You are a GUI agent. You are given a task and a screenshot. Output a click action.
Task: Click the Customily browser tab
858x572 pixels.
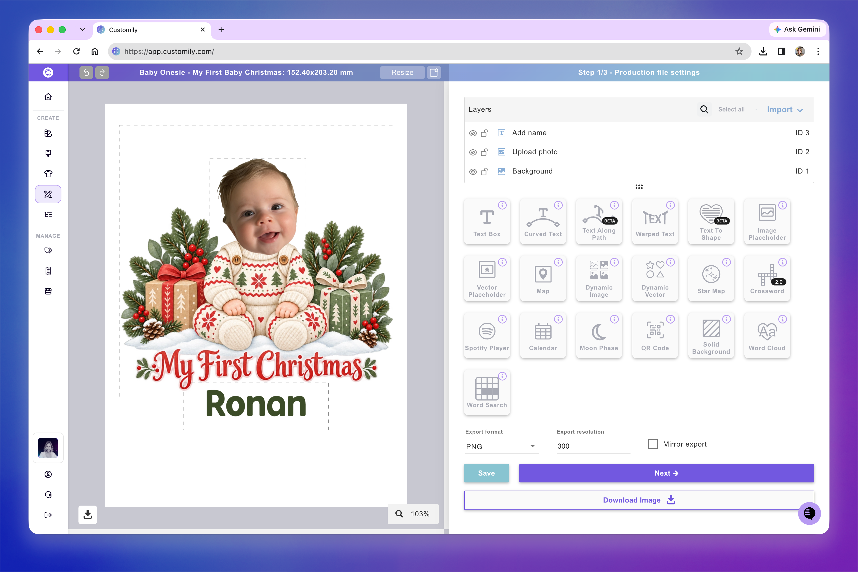pyautogui.click(x=152, y=30)
